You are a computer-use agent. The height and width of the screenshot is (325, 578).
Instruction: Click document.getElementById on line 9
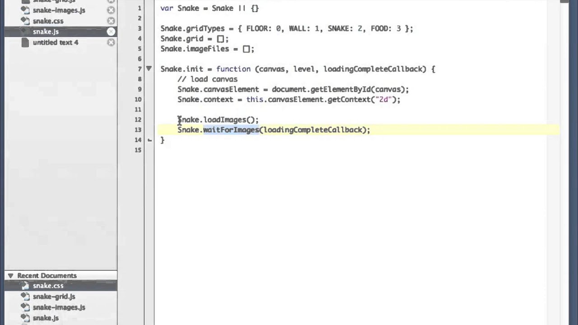[x=321, y=89]
